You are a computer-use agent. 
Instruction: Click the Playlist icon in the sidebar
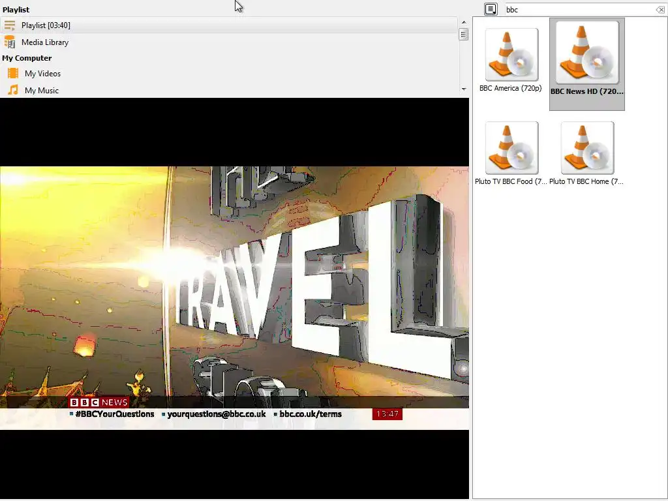click(10, 25)
